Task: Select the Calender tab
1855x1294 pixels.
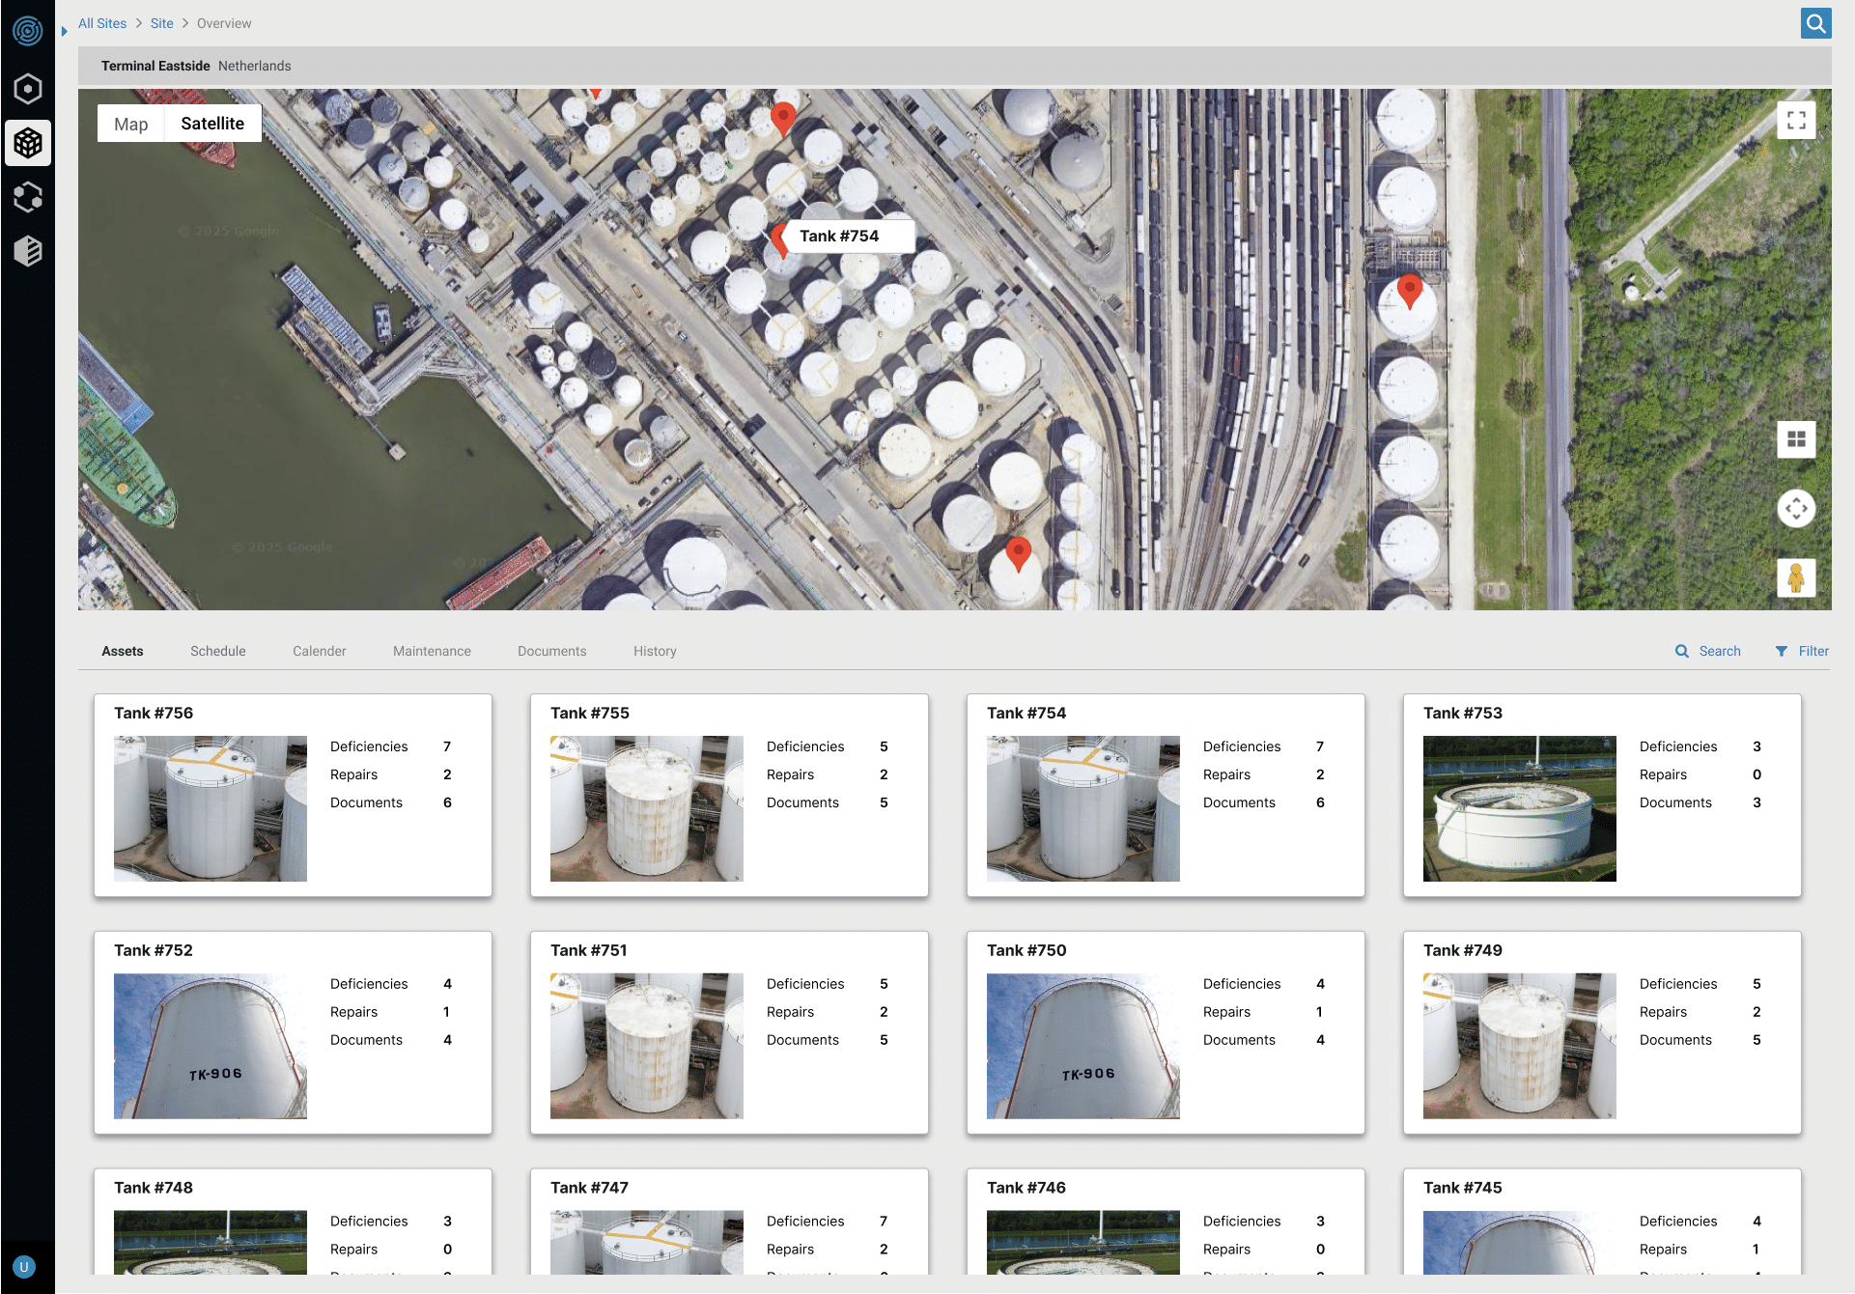Action: tap(320, 651)
